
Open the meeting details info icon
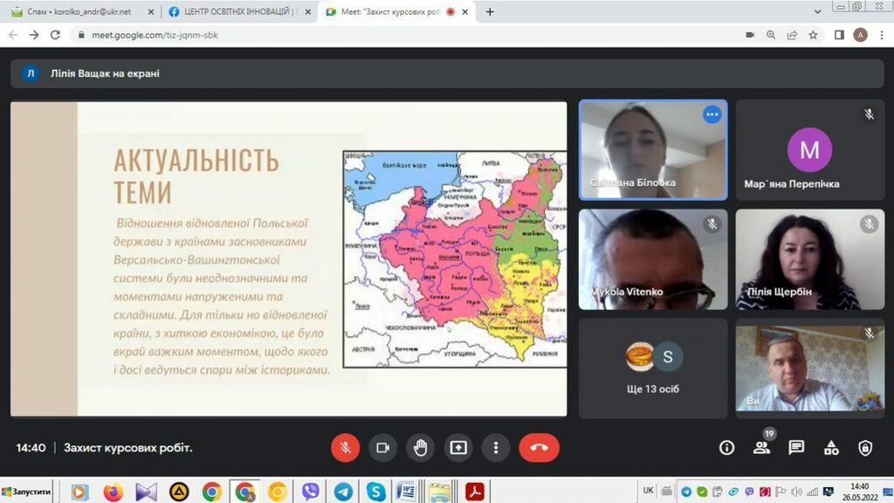726,448
